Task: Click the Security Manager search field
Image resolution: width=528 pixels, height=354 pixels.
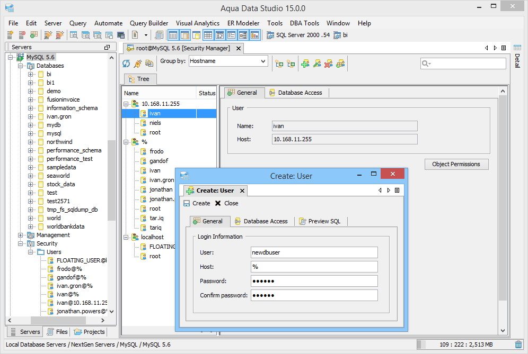Action: click(463, 63)
